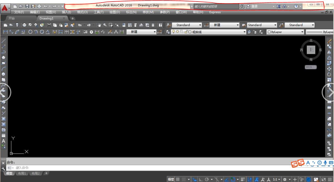Open the QuickCalc calculator icon
334x182 pixels.
[153, 25]
